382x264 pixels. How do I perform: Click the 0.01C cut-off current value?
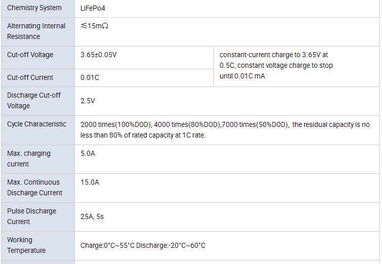pos(90,77)
